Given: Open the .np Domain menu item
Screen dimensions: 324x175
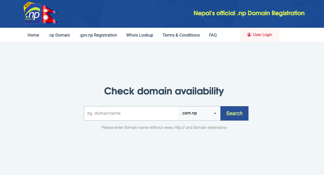Looking at the screenshot, I should 59,35.
